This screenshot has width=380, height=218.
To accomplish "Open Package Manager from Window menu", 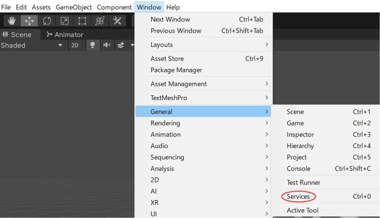I will click(176, 70).
